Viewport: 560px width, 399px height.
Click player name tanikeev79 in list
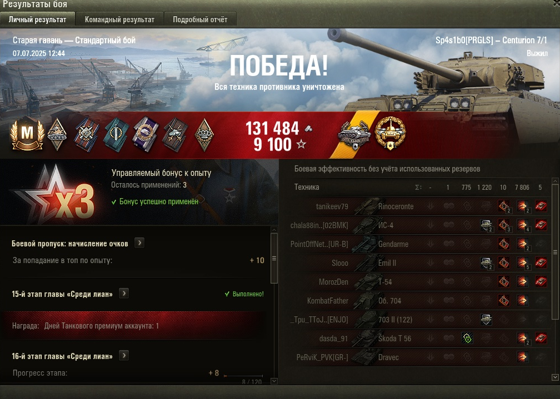click(x=332, y=206)
